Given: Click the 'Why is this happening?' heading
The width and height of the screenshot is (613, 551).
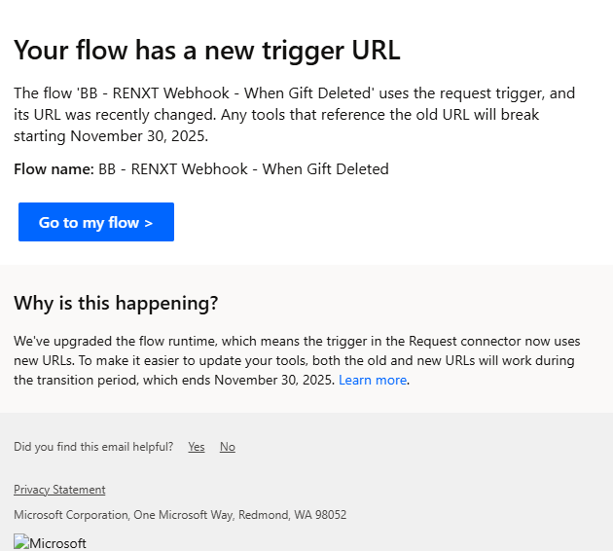Looking at the screenshot, I should click(116, 303).
